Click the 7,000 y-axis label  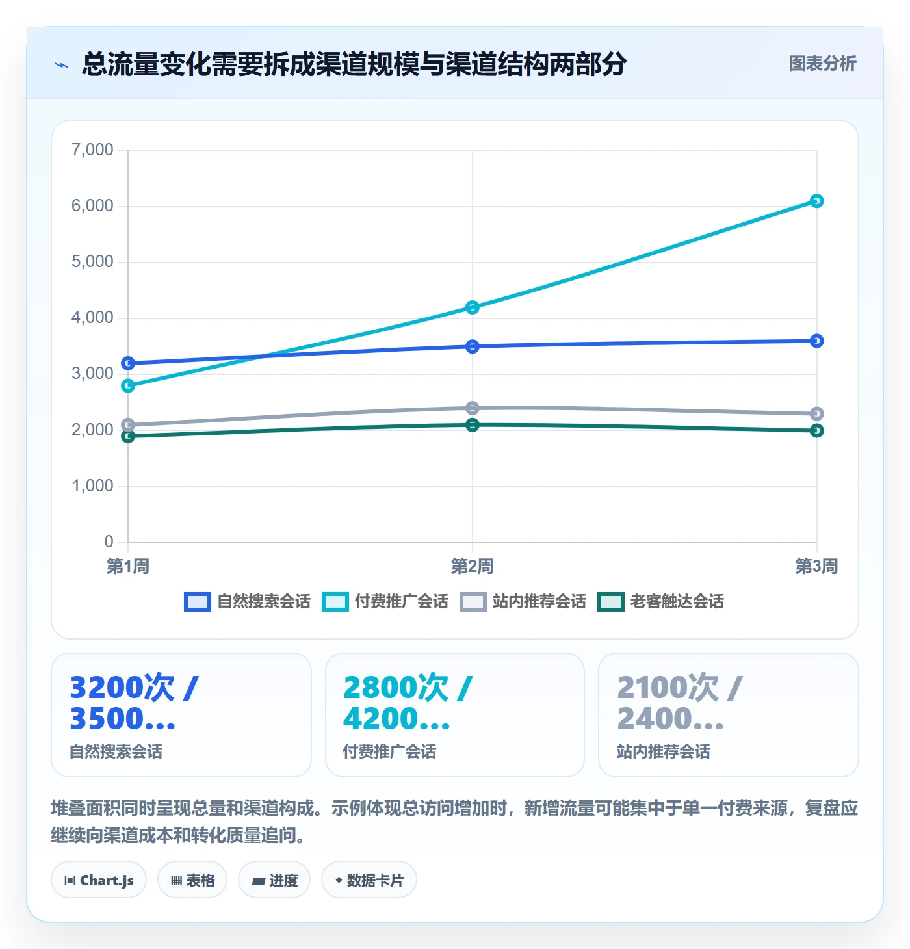click(92, 150)
